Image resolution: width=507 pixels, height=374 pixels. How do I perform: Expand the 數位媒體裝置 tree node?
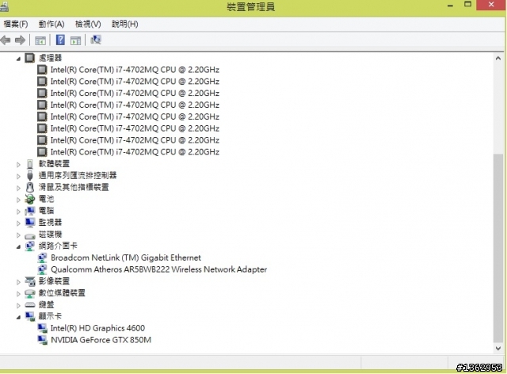18,294
